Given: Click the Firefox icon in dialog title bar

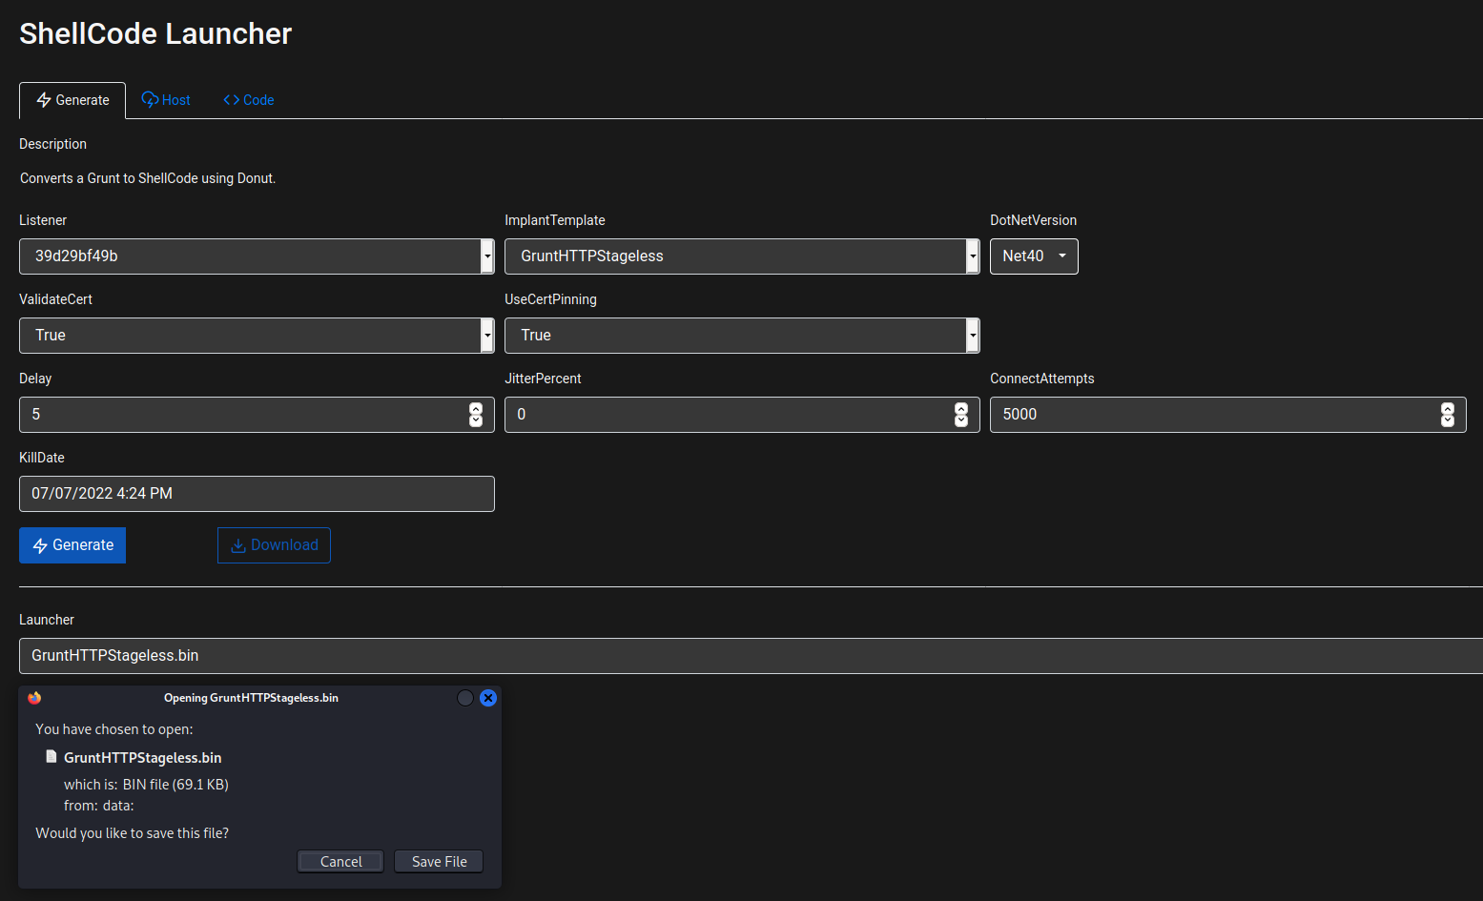Looking at the screenshot, I should click(x=34, y=698).
